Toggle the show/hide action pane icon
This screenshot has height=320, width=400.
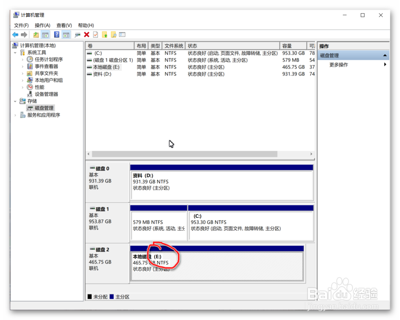pyautogui.click(x=66, y=35)
